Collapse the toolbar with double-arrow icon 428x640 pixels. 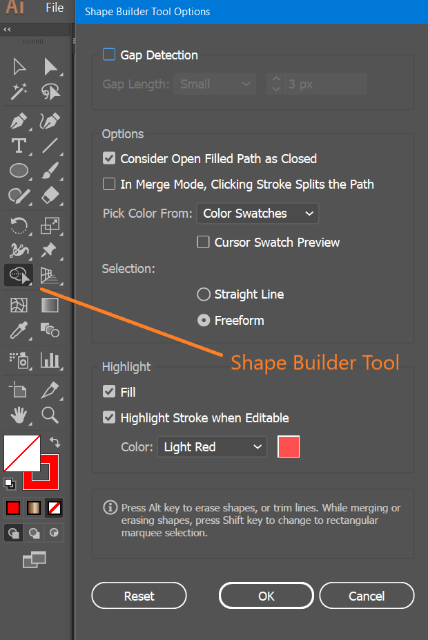pos(7,30)
